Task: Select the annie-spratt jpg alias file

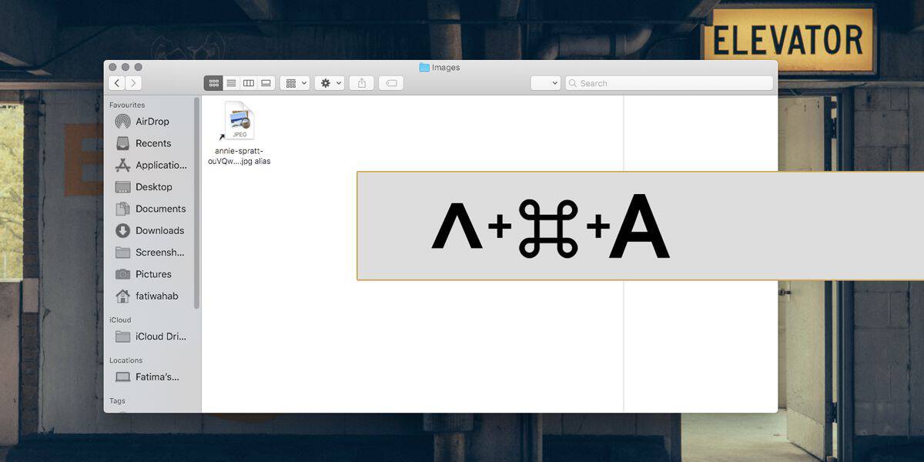Action: pyautogui.click(x=239, y=133)
